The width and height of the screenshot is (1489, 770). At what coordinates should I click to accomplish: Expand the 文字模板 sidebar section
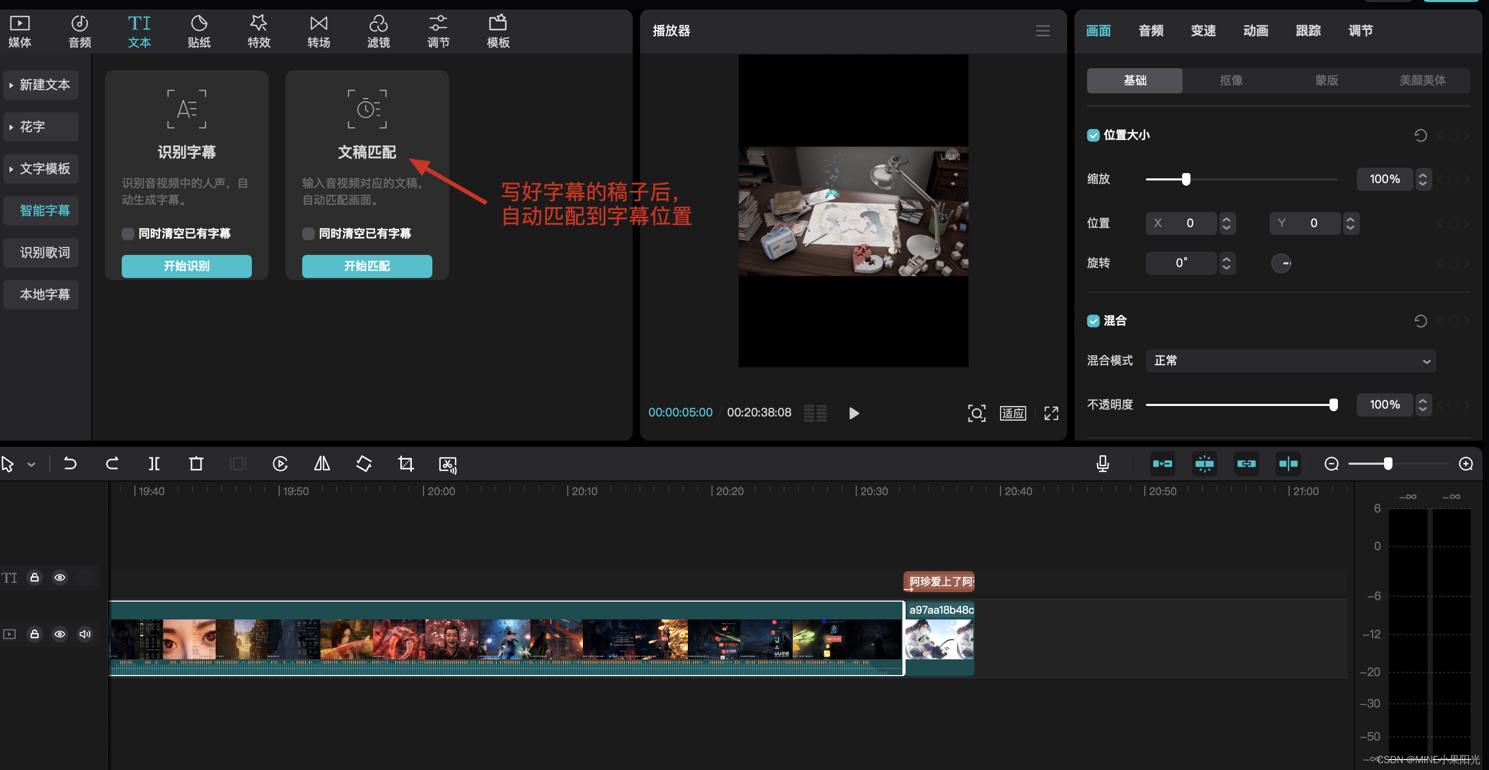40,169
